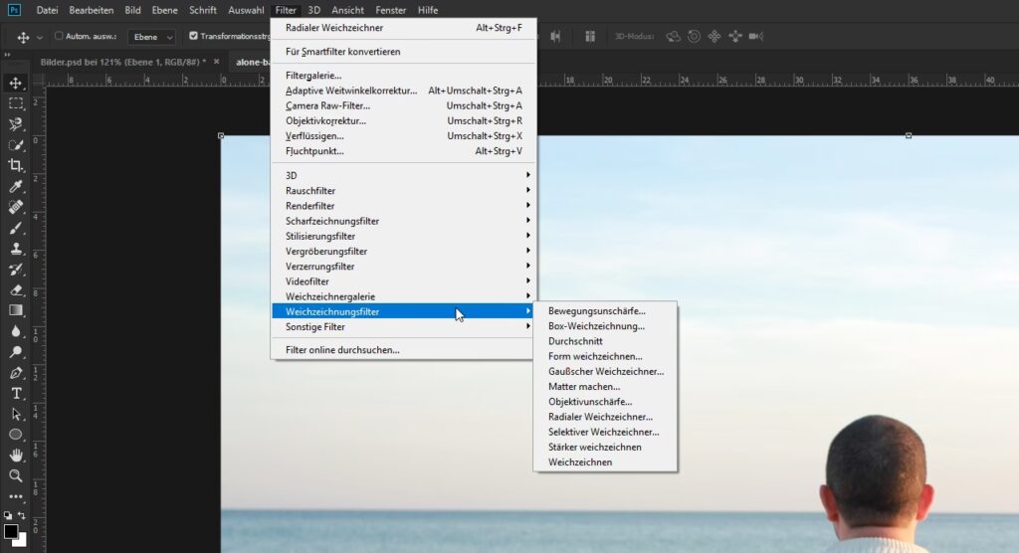This screenshot has width=1019, height=553.
Task: Open the Ebene dropdown in options bar
Action: [151, 37]
